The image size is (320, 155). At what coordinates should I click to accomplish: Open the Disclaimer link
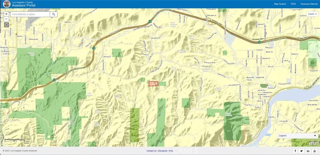click(162, 151)
